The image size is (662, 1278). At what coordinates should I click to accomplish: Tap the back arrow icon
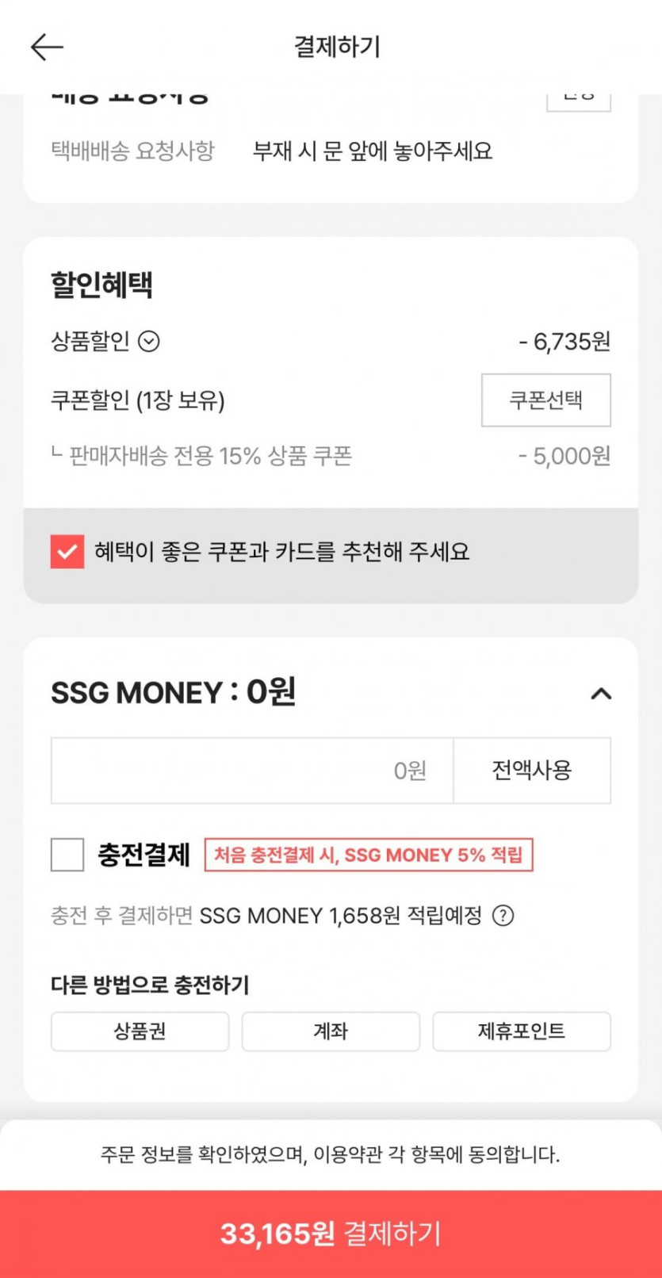click(x=47, y=48)
